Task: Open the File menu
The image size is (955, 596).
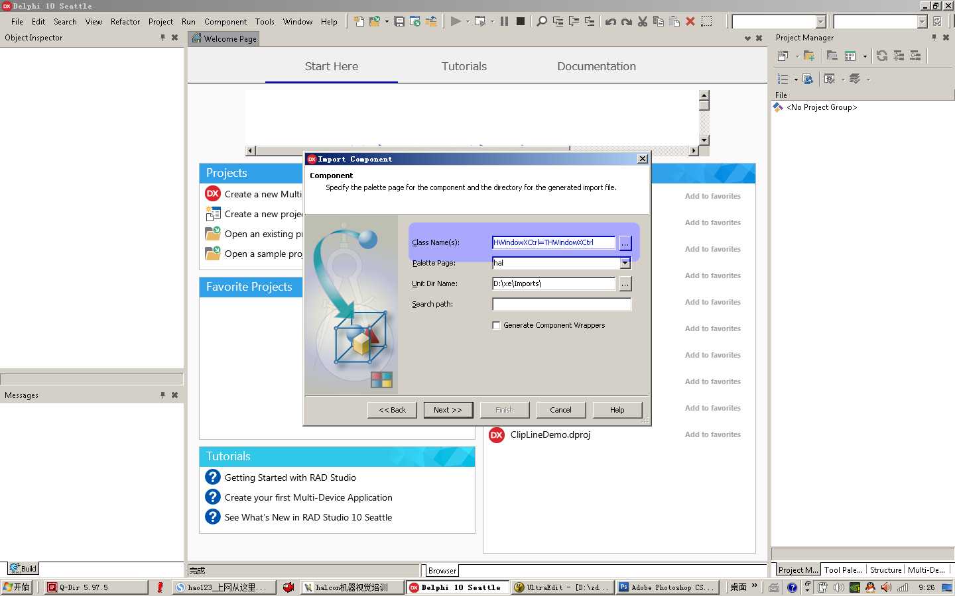Action: tap(17, 21)
